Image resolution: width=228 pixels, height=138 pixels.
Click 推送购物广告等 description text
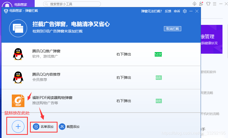45,103
